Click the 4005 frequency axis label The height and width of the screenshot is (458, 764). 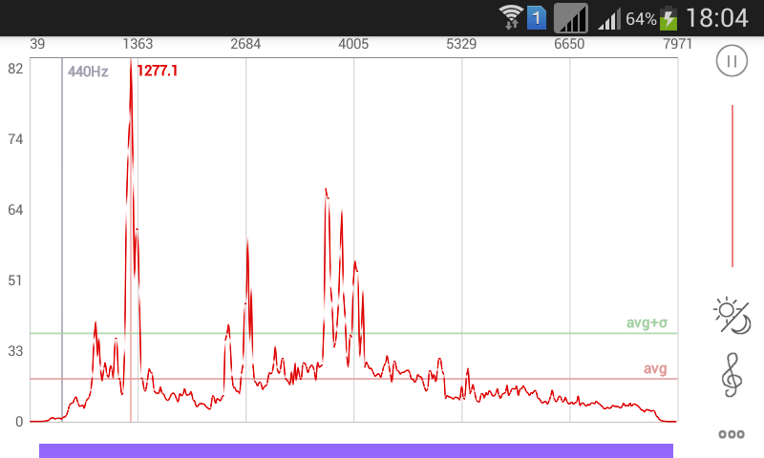coord(353,44)
